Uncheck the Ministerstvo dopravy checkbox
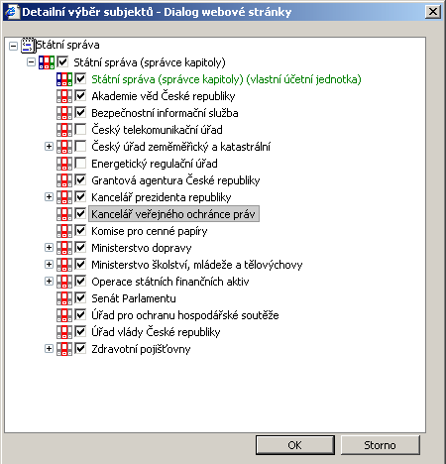Viewport: 446px width, 464px height. tap(80, 247)
